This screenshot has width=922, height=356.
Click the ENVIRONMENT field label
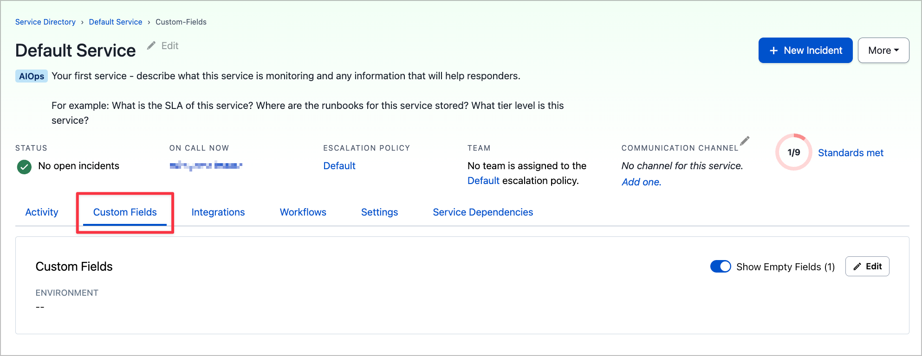67,293
